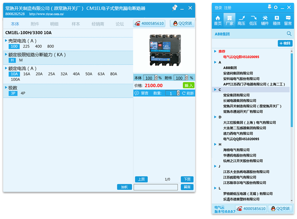Select the 高压 high-voltage icon
Image resolution: width=297 pixels, height=219 pixels.
[x=241, y=20]
